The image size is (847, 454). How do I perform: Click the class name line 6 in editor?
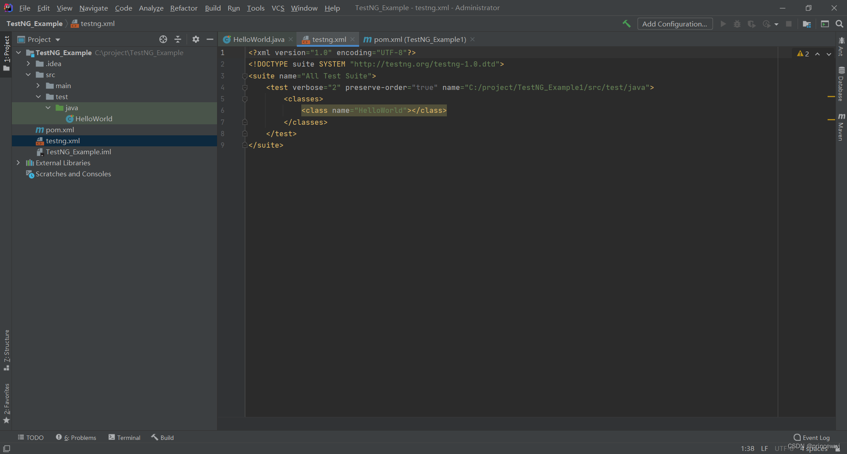point(374,110)
